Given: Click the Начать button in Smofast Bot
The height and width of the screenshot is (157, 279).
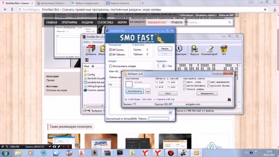Looking at the screenshot, I should click(165, 48).
